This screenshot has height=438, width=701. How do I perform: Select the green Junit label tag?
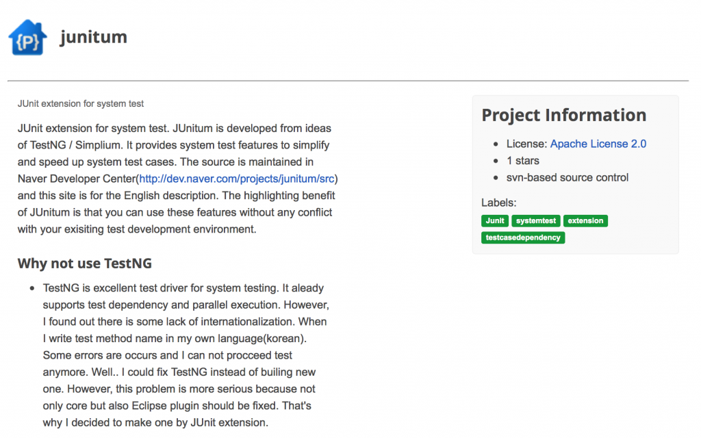(494, 221)
